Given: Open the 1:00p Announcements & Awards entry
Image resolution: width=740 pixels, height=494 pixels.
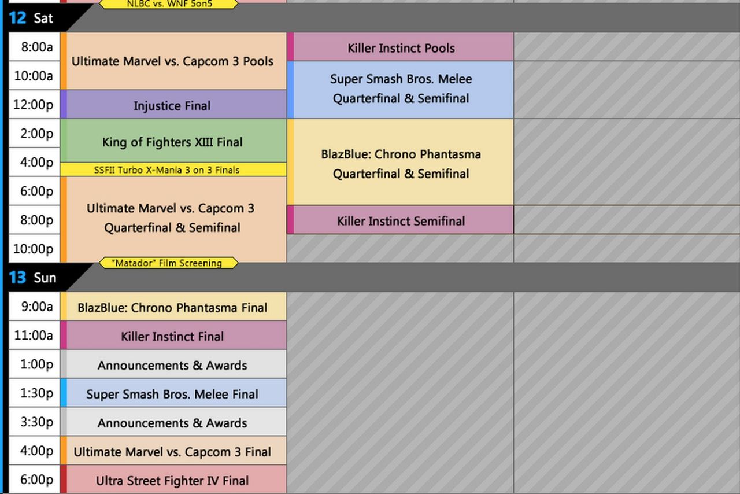Looking at the screenshot, I should coord(172,365).
